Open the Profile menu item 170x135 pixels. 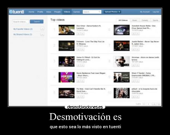pyautogui.click(x=40, y=12)
